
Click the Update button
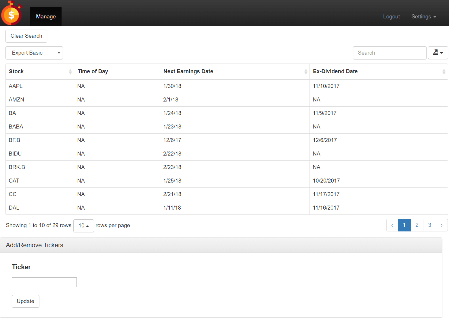click(25, 301)
